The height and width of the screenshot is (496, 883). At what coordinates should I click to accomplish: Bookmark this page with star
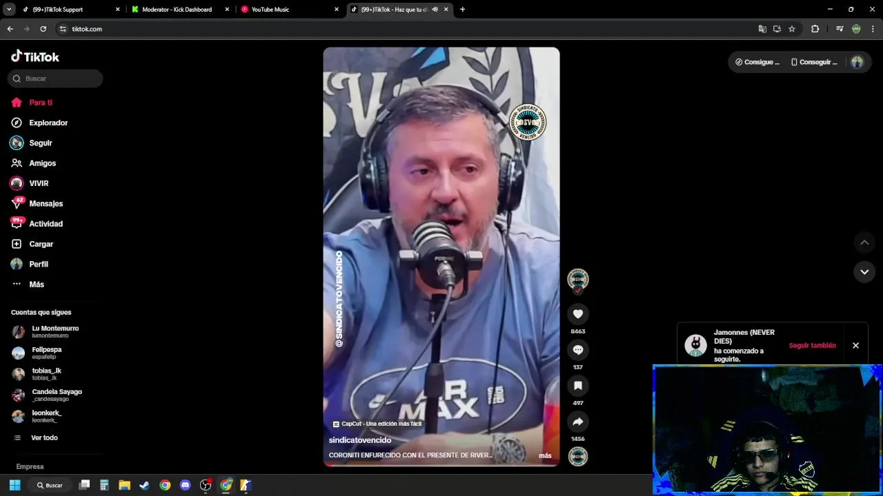tap(792, 29)
